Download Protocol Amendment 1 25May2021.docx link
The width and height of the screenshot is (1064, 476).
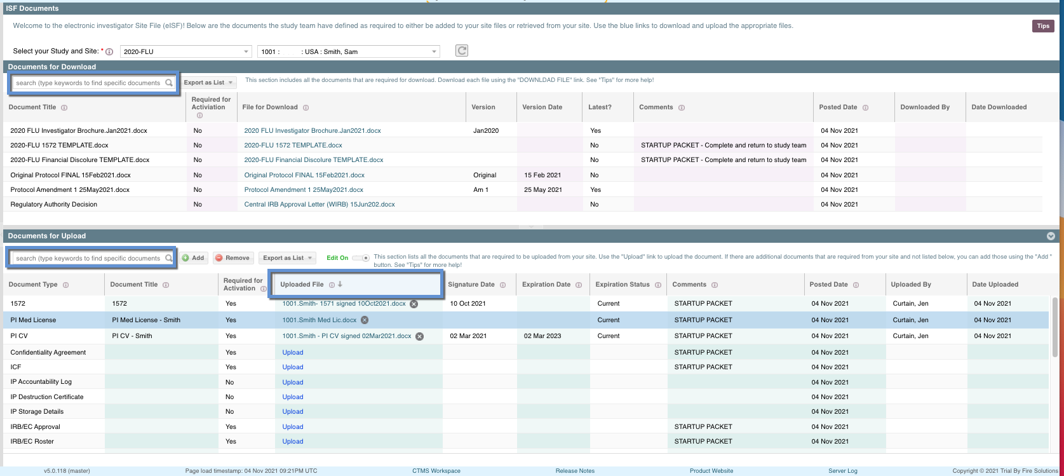(304, 189)
